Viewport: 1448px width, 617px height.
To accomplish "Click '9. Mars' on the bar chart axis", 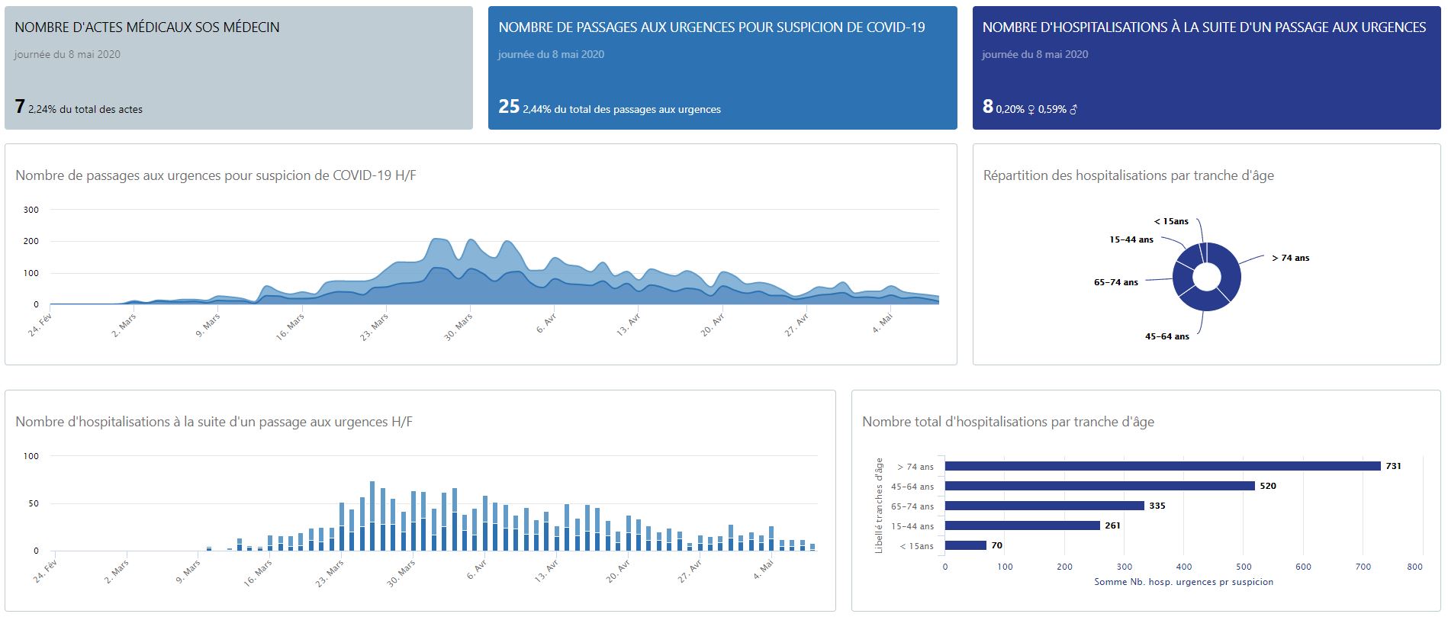I will click(188, 571).
